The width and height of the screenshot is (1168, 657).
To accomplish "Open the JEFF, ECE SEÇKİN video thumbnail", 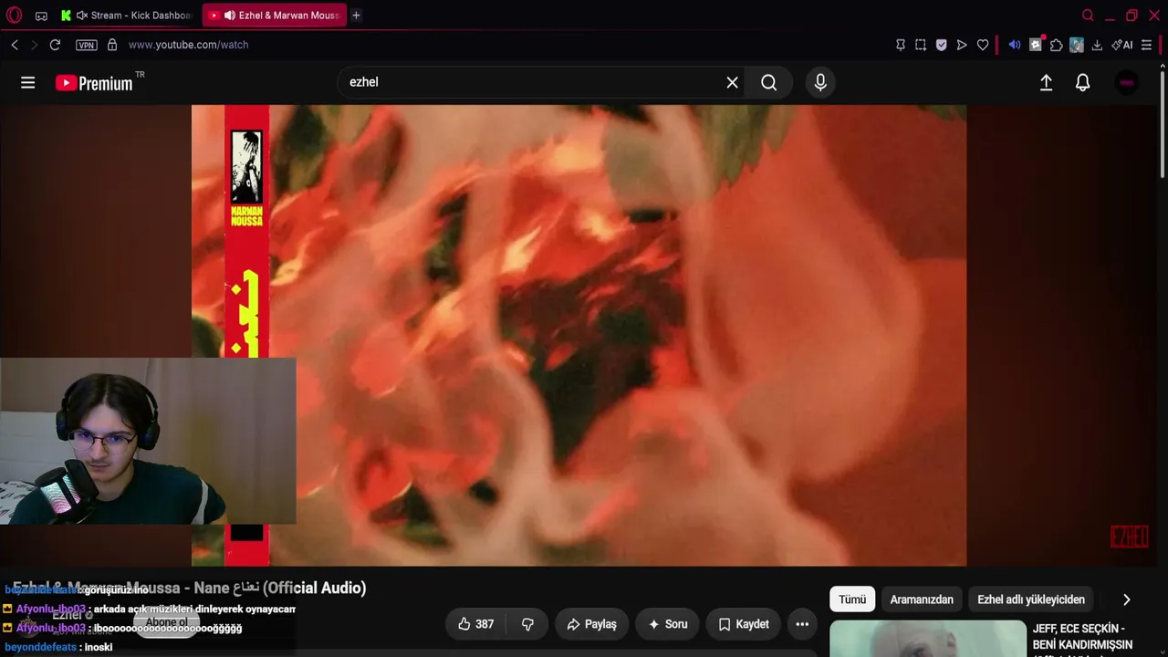I will 928,639.
